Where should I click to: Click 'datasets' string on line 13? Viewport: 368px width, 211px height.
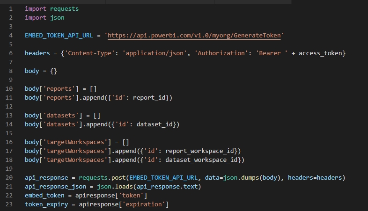tap(61, 116)
